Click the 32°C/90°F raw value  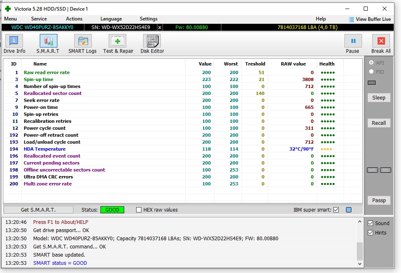click(x=301, y=149)
